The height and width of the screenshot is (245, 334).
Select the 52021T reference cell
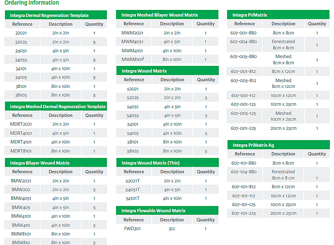pos(133,181)
